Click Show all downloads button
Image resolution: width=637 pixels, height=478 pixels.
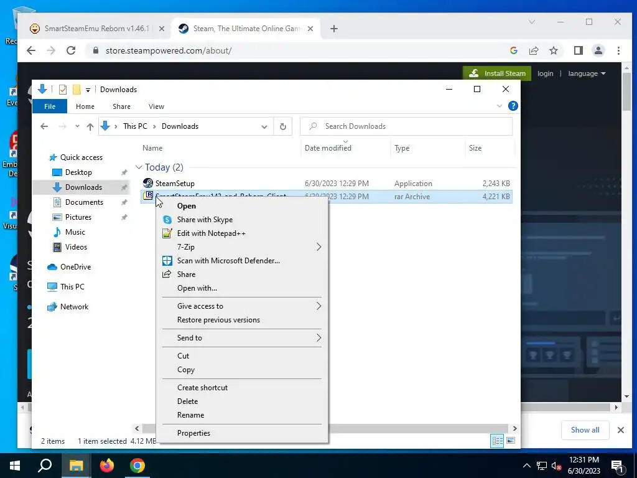(585, 430)
